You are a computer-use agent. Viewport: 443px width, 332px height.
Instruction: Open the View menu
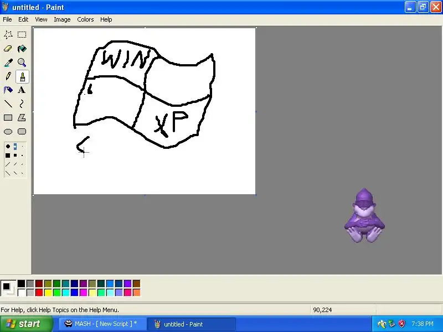(41, 19)
